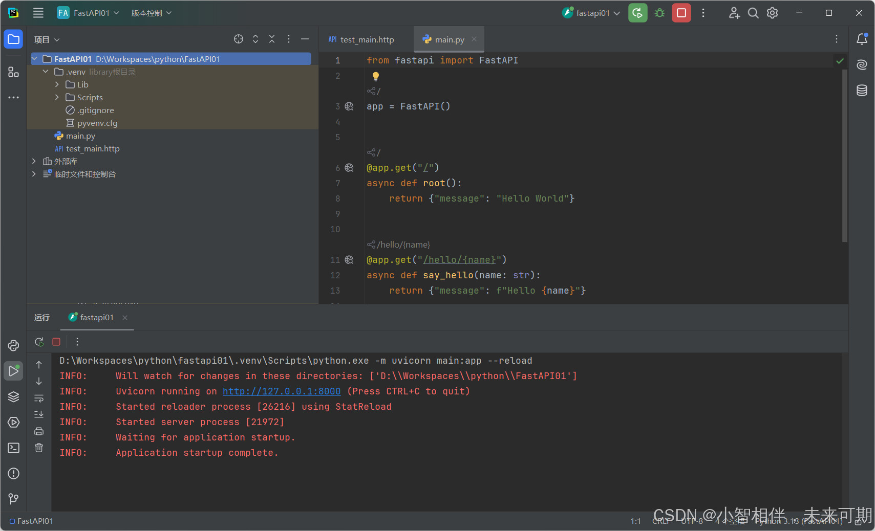Jump down the stack trace arrow
This screenshot has height=531, width=875.
coord(39,381)
